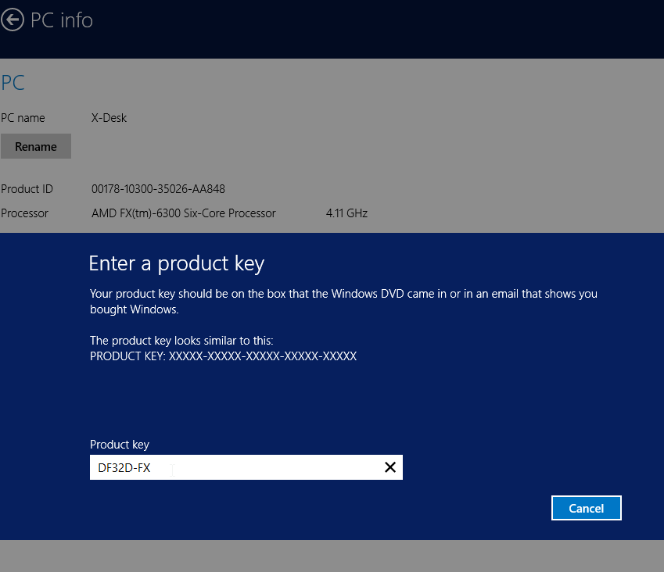Screen dimensions: 664x572
Task: Click the 'Your product key should be' sentence
Action: (x=343, y=301)
